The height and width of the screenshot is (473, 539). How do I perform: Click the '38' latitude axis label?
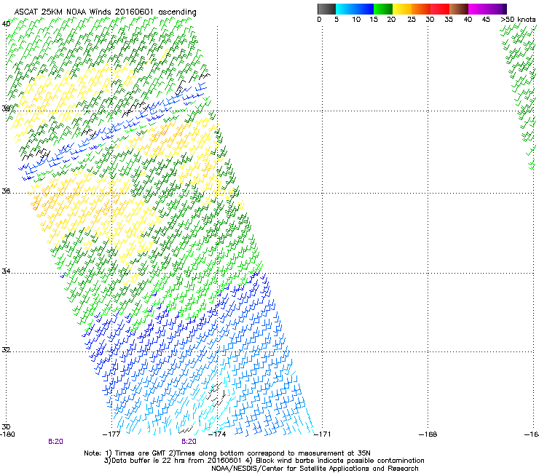click(x=6, y=109)
